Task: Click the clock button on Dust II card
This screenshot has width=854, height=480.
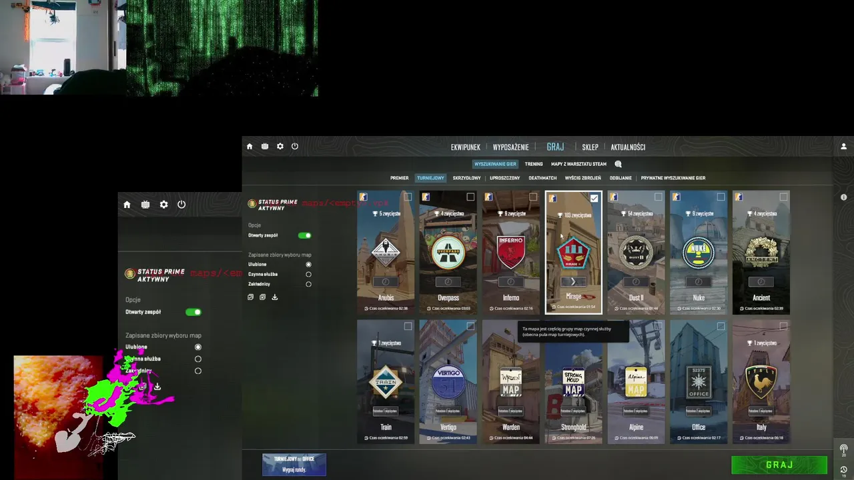Action: point(636,281)
